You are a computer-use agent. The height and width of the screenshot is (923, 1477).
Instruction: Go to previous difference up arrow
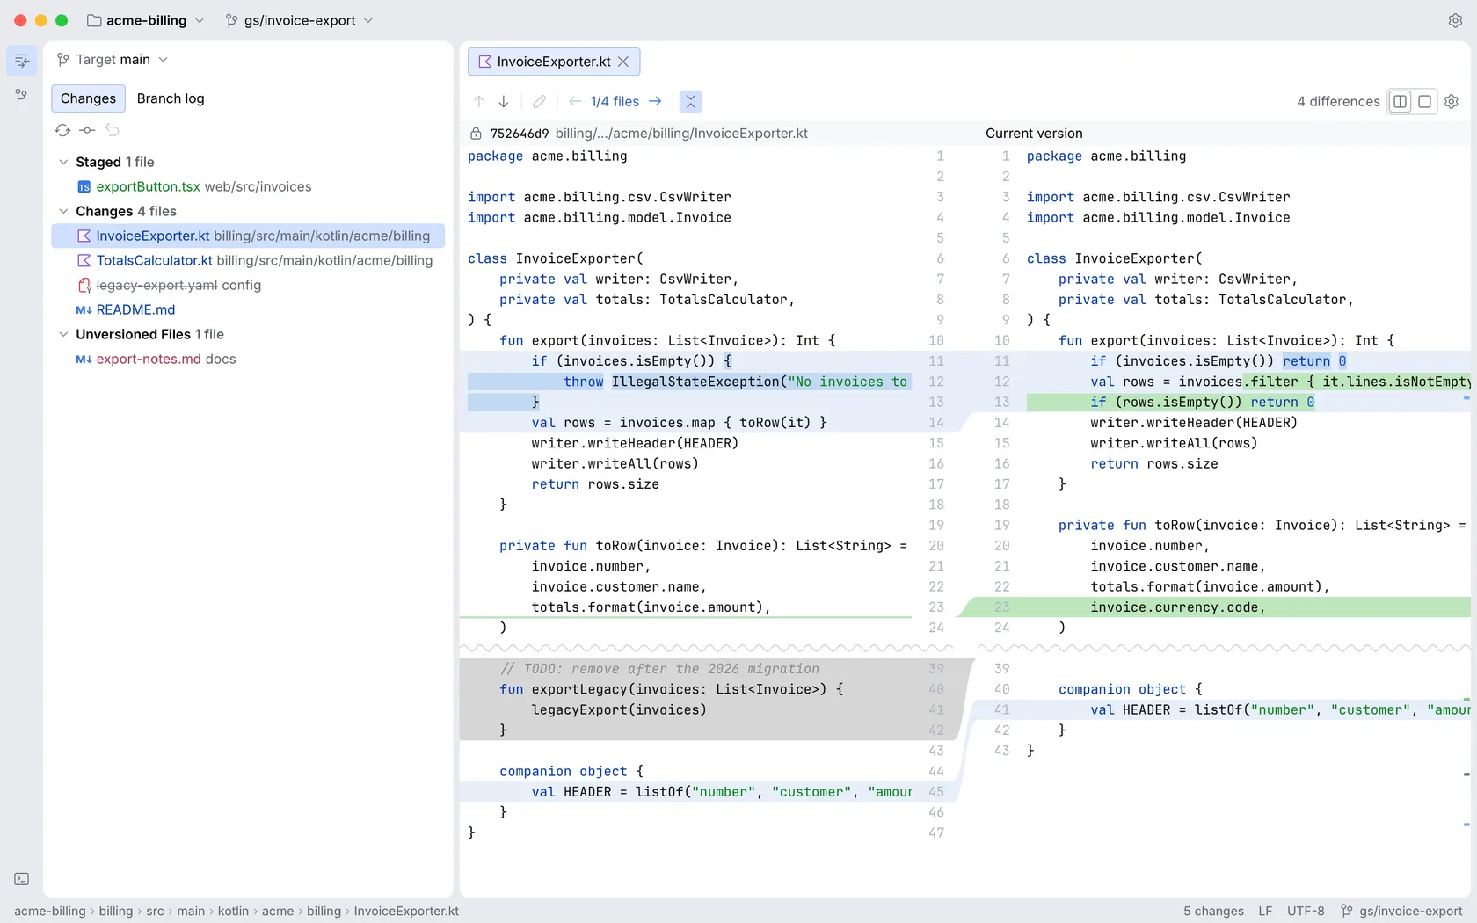tap(479, 102)
